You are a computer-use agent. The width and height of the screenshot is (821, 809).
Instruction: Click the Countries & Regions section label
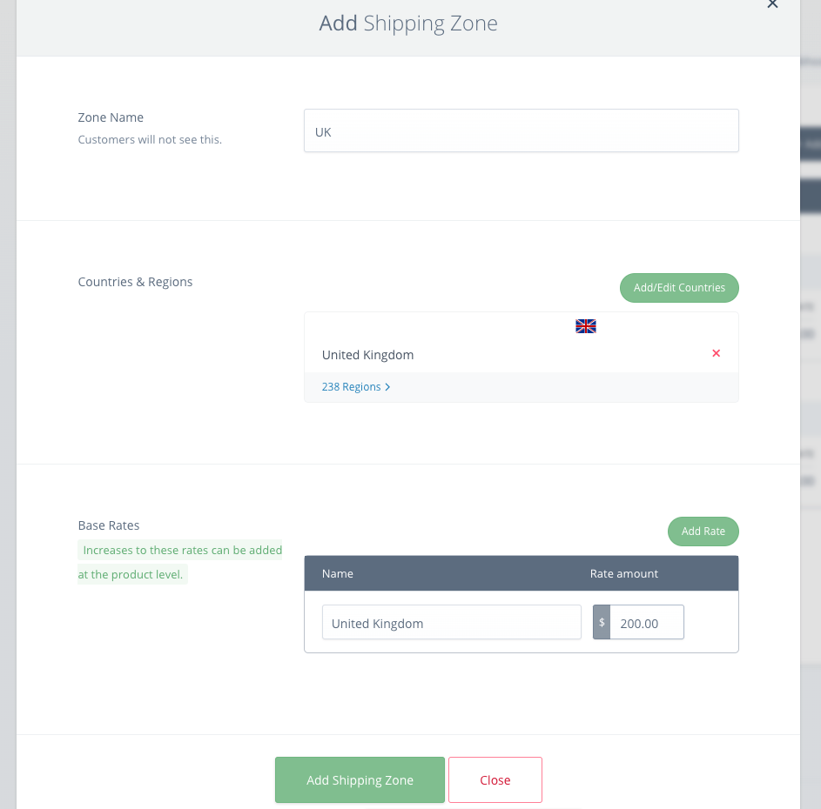tap(135, 281)
